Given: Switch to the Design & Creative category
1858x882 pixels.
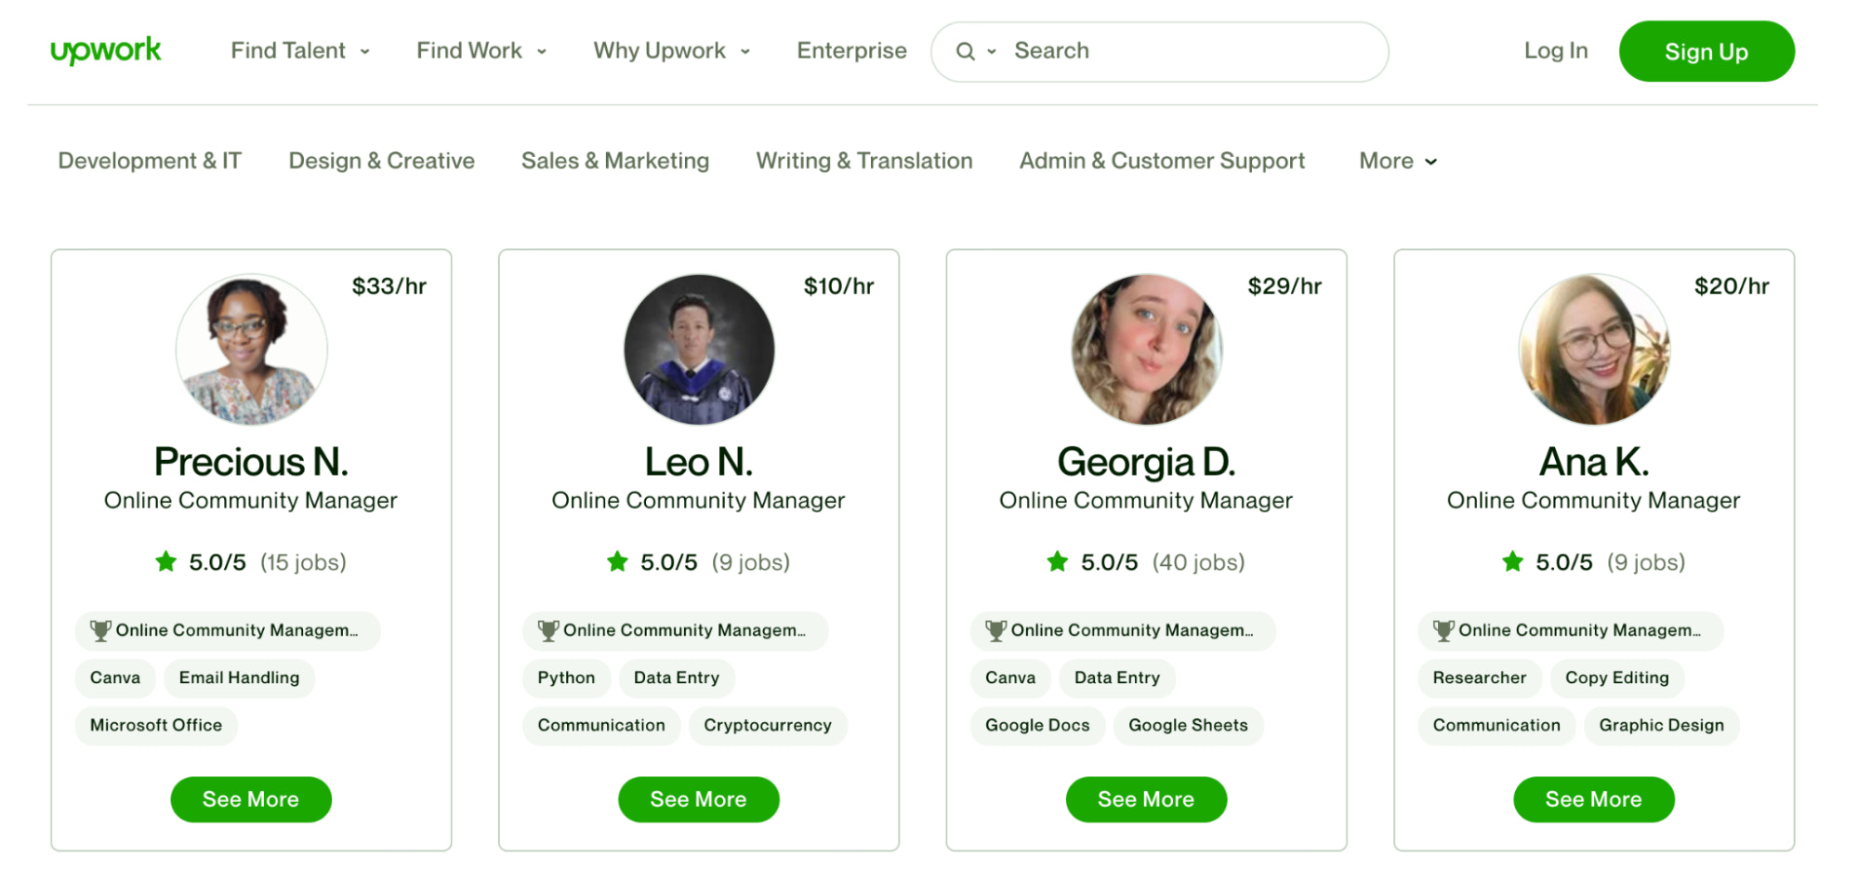Looking at the screenshot, I should 380,161.
